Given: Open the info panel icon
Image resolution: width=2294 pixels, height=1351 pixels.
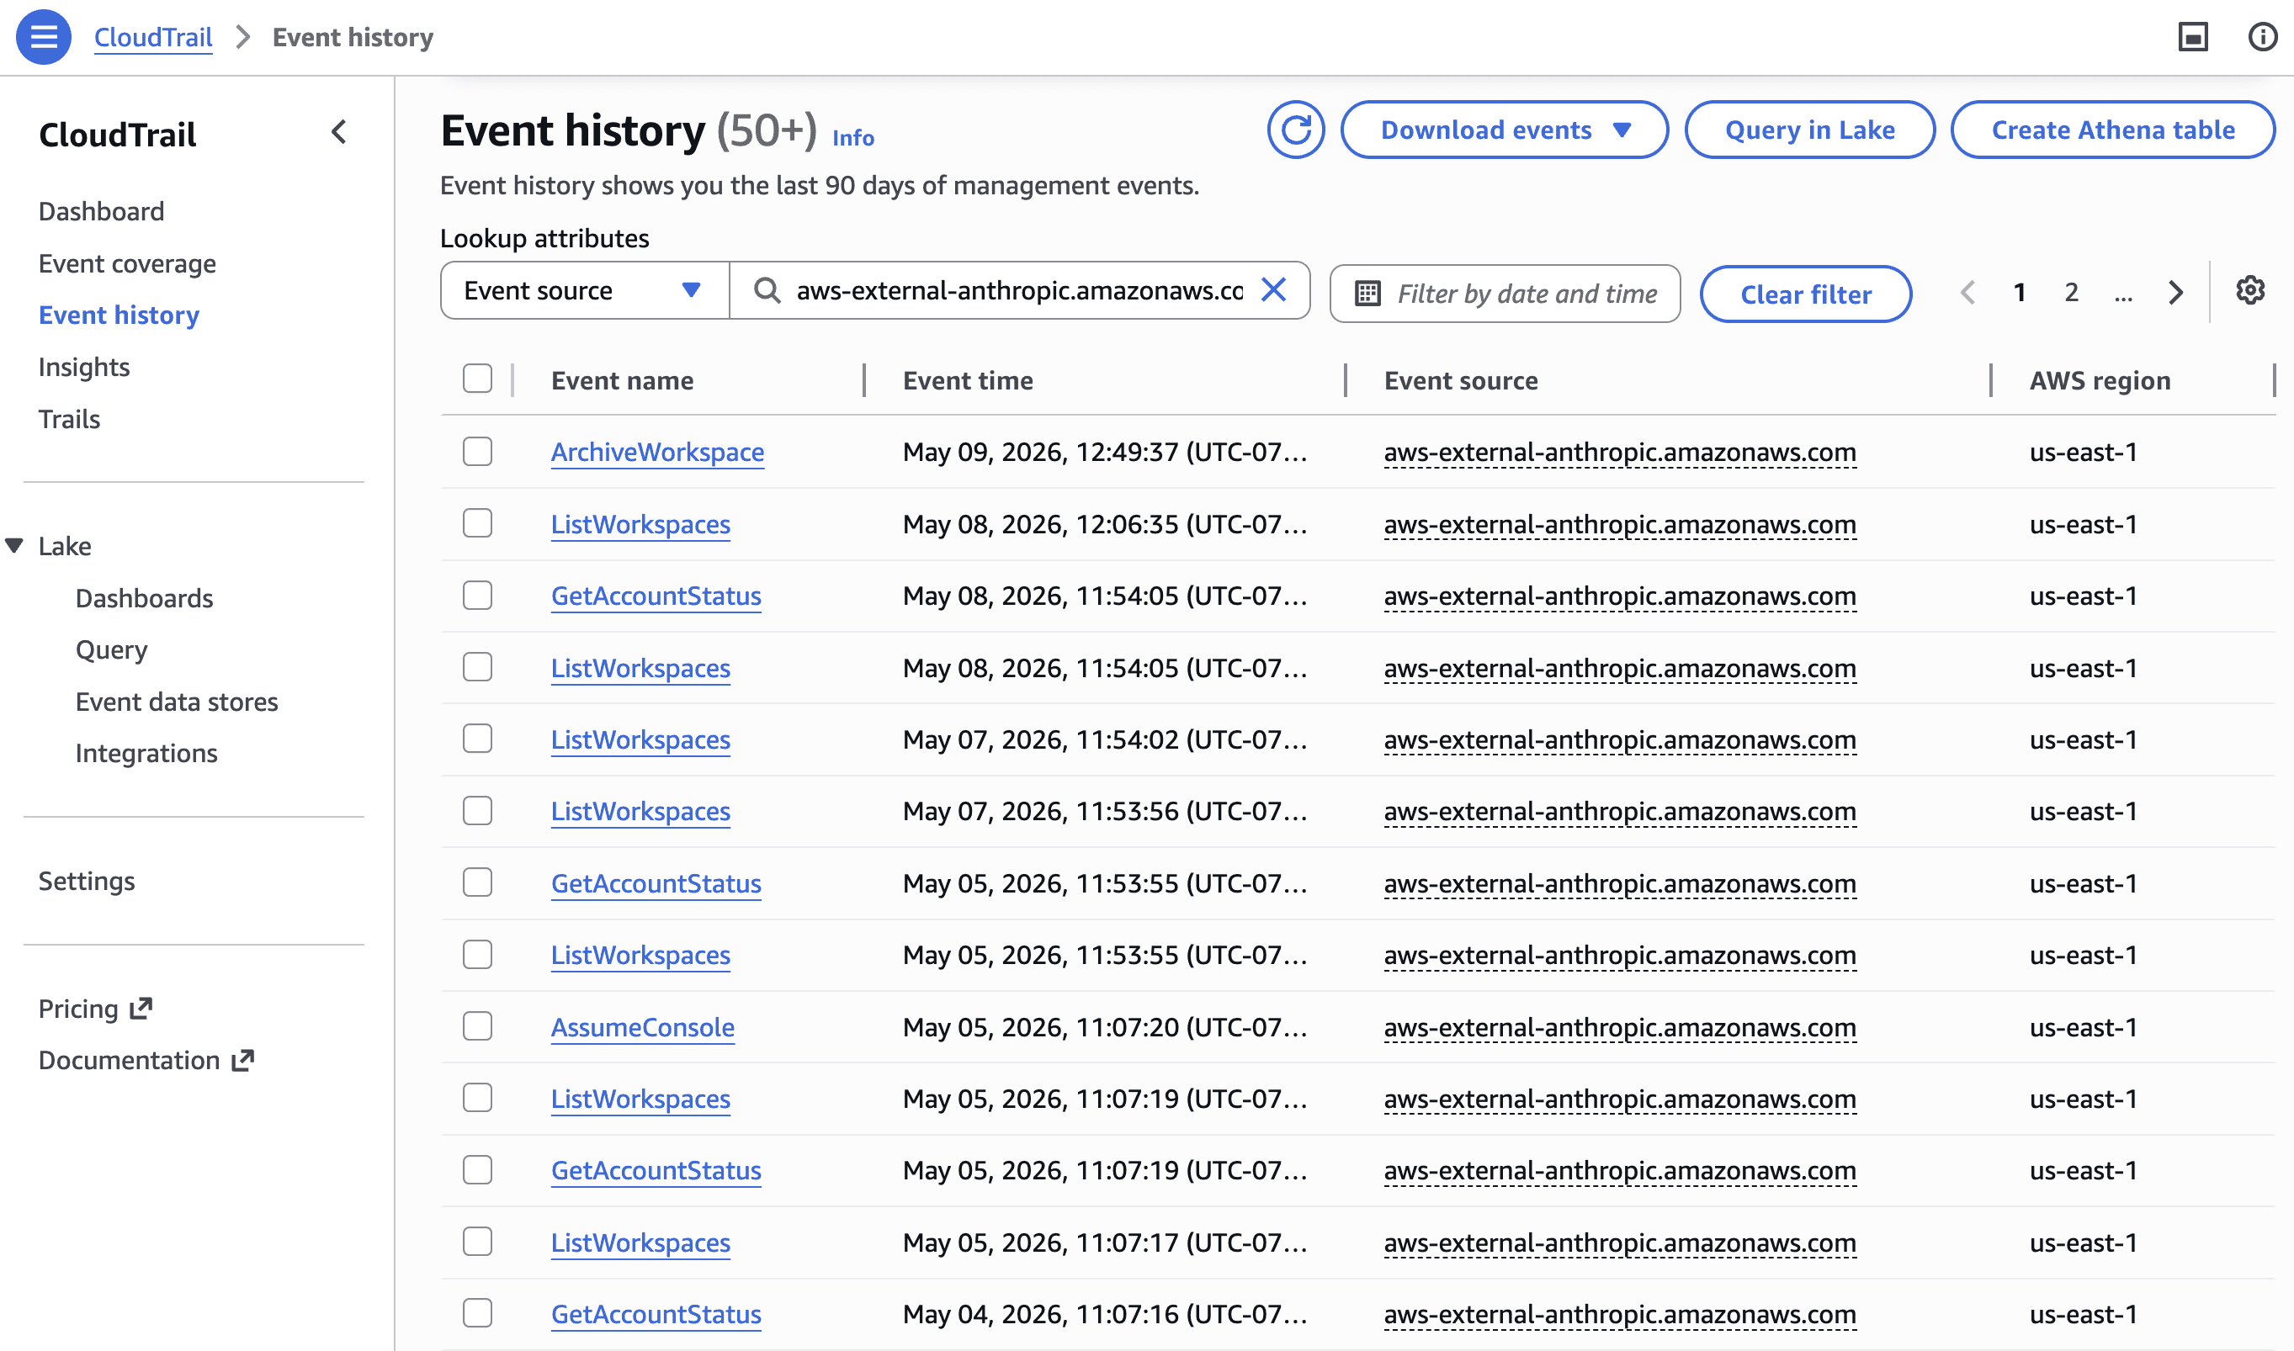Looking at the screenshot, I should coord(2262,37).
